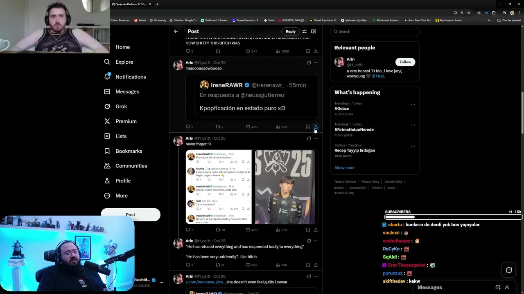The height and width of the screenshot is (294, 524).
Task: Open the Privacy Policy footer link
Action: pyautogui.click(x=370, y=182)
